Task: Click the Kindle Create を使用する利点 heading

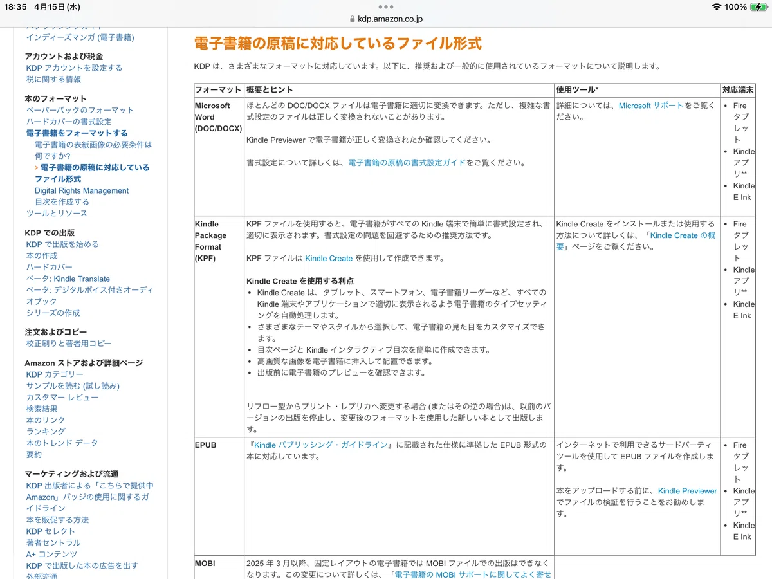Action: [300, 282]
